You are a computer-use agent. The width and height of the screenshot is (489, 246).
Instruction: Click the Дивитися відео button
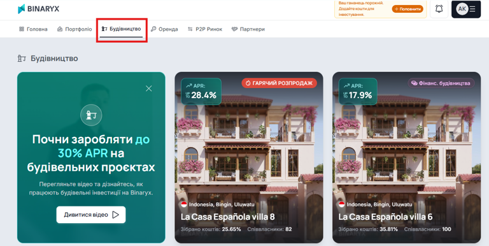[x=91, y=215]
